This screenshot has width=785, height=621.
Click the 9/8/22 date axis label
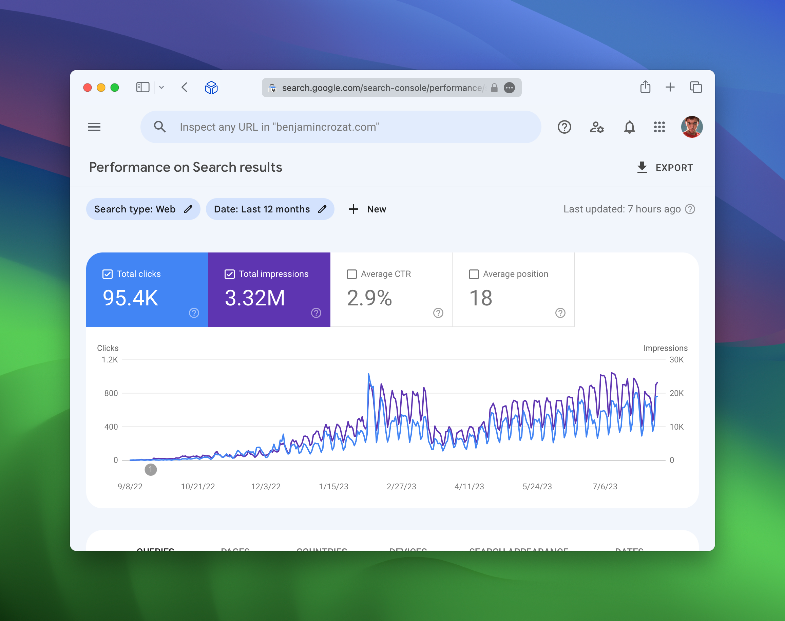tap(130, 487)
